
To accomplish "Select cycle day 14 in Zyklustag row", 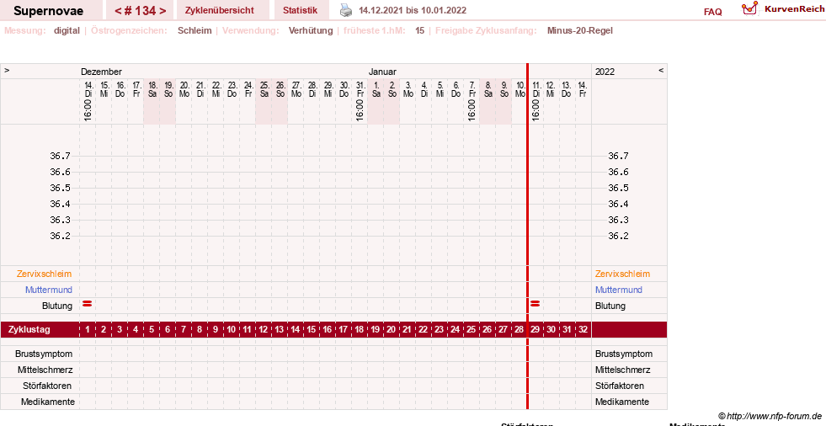I will pyautogui.click(x=296, y=330).
